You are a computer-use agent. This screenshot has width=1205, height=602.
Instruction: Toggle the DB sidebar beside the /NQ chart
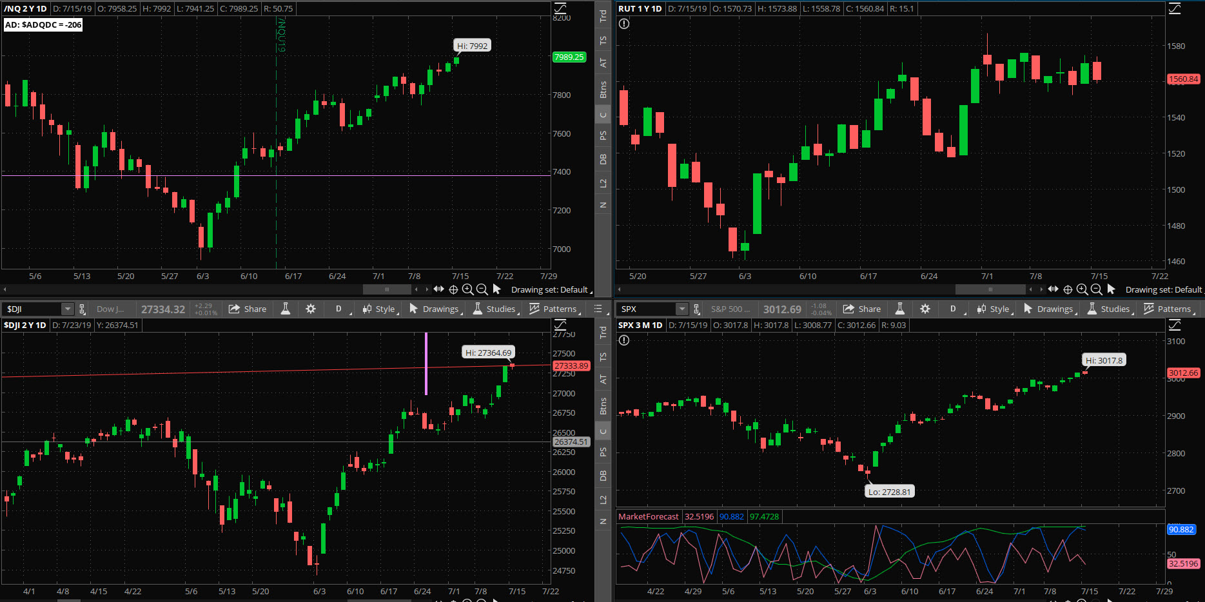603,159
